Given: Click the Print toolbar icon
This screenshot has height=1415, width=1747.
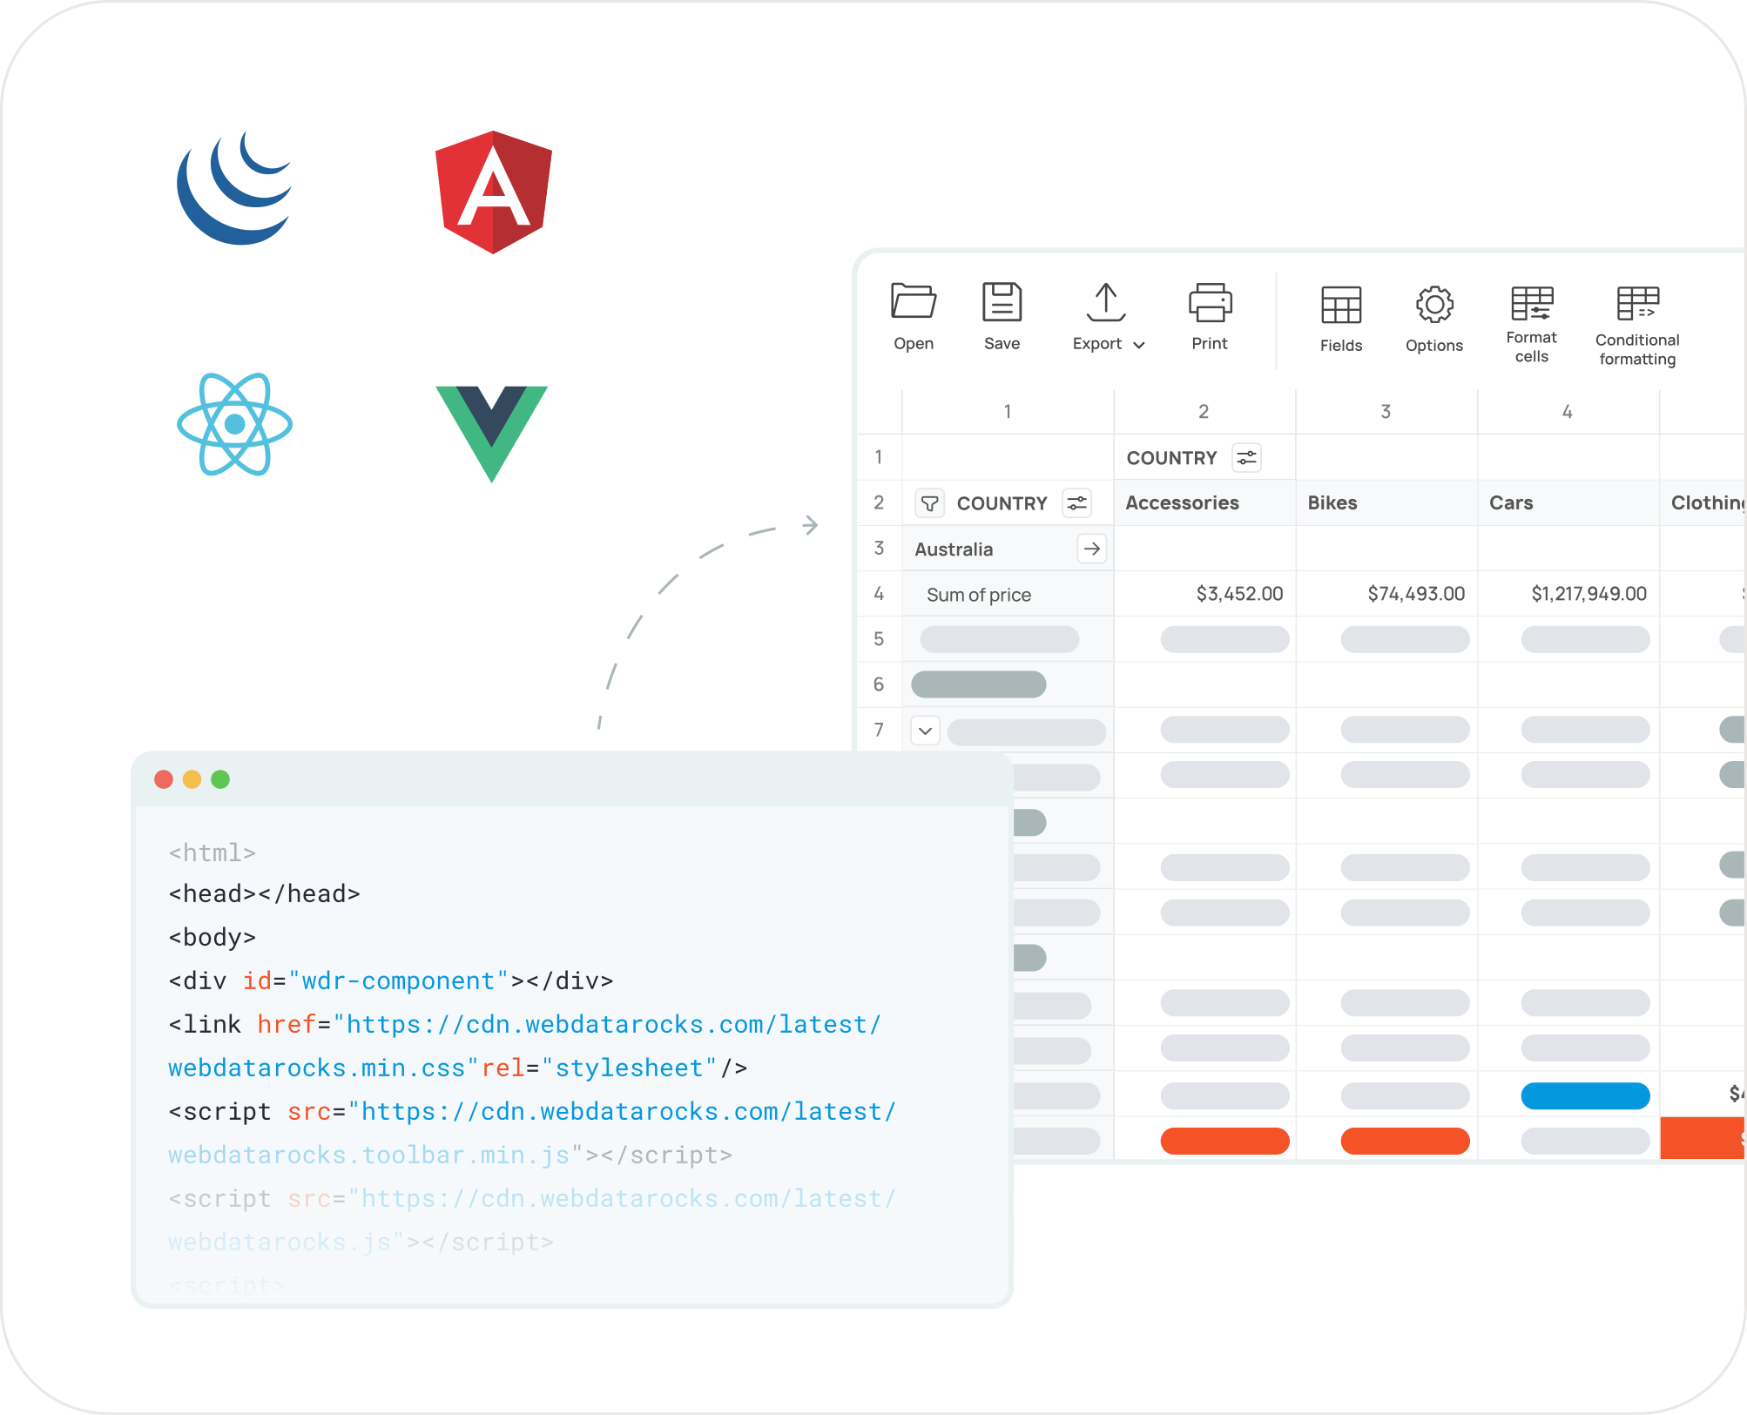Looking at the screenshot, I should (1210, 302).
